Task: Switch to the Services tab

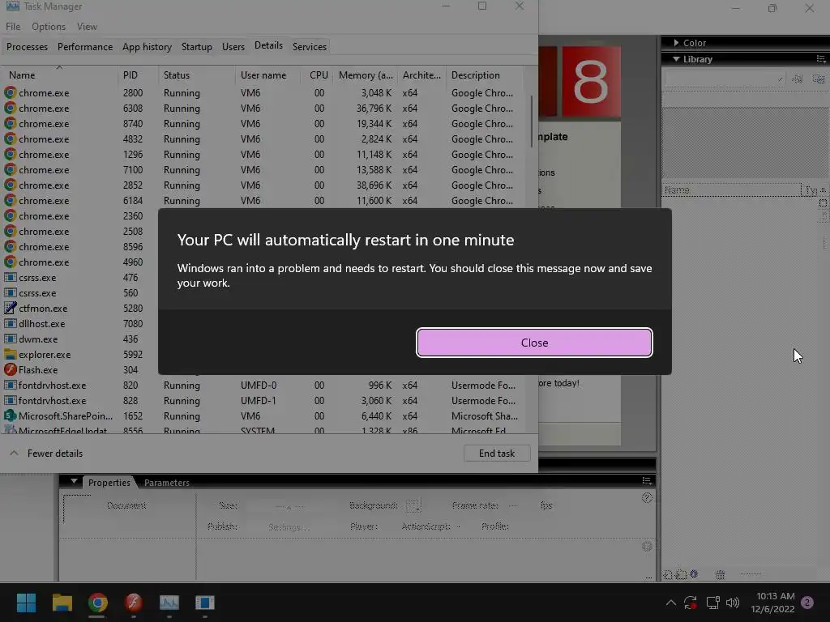Action: click(x=310, y=46)
